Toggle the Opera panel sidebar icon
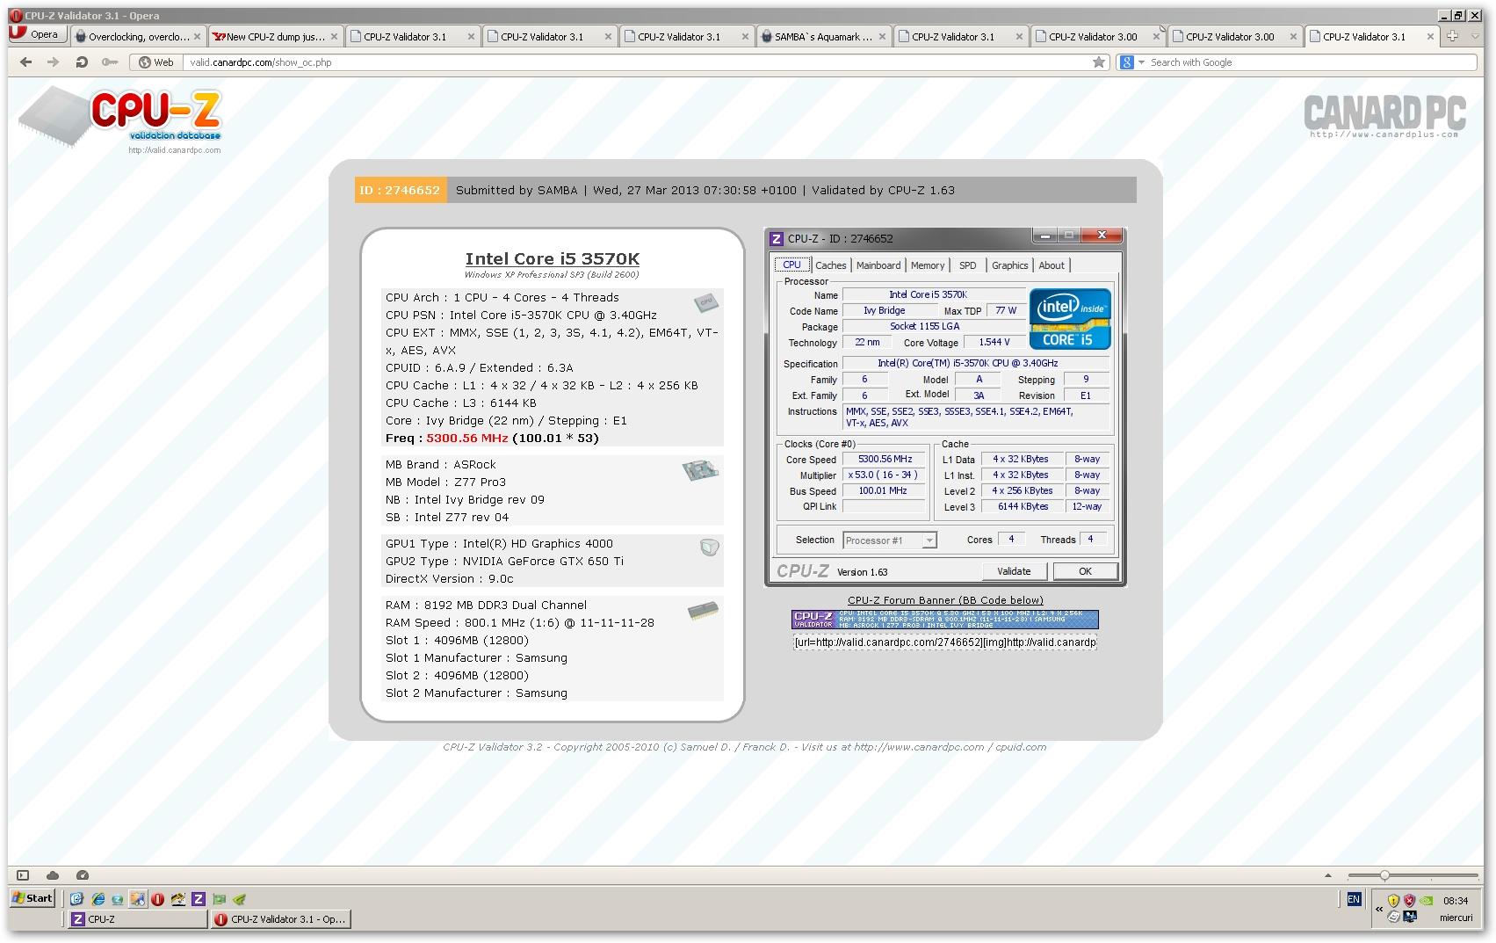Image resolution: width=1496 pixels, height=943 pixels. pyautogui.click(x=23, y=875)
